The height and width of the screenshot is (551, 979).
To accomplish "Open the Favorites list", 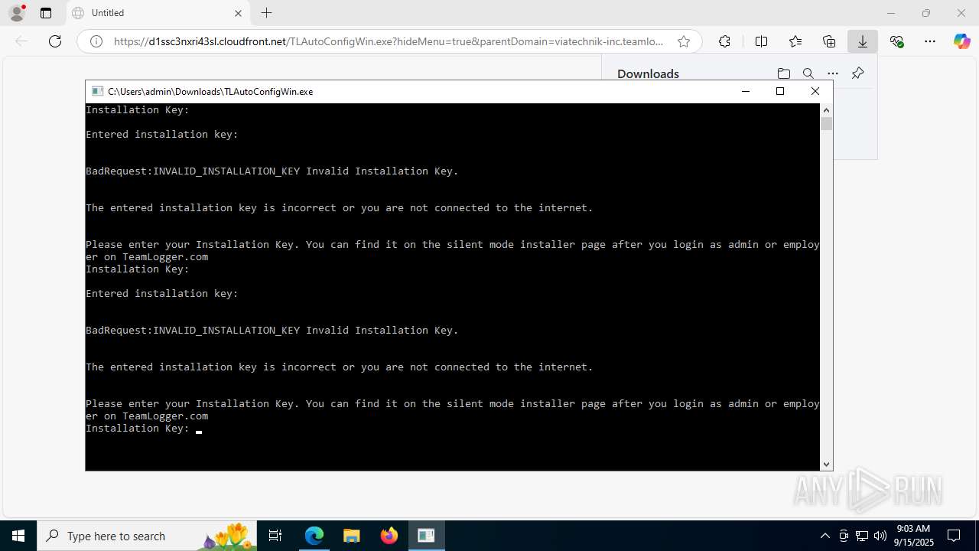I will [x=795, y=41].
